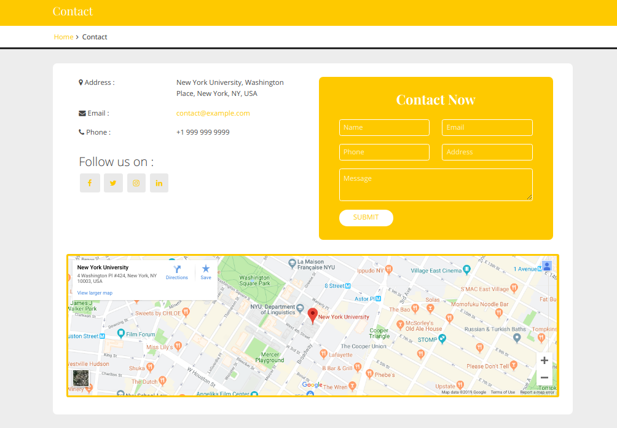This screenshot has width=617, height=428.
Task: Select the 8 Street subway marker
Action: click(x=348, y=286)
